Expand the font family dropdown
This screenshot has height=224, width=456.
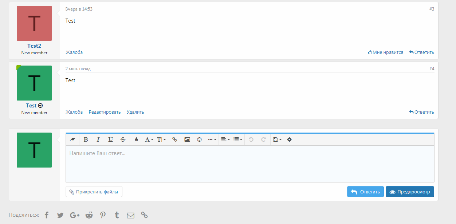(149, 139)
